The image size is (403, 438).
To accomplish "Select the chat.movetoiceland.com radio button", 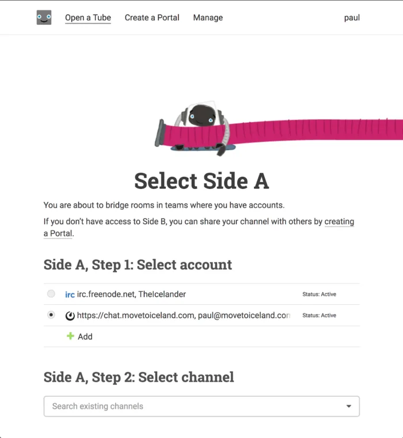I will click(x=51, y=315).
